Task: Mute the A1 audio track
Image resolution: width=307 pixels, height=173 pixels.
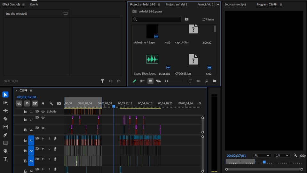Action: coord(43,139)
